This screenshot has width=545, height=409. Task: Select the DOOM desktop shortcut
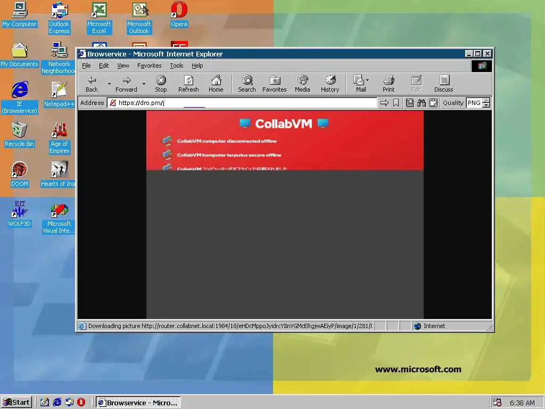pyautogui.click(x=19, y=175)
